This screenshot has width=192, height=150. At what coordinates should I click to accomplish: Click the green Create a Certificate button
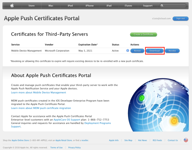[143, 35]
